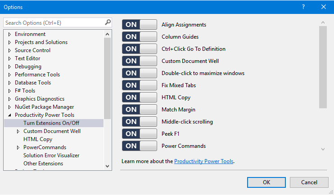Select Turn Extensions On/Off tree item

[54, 123]
